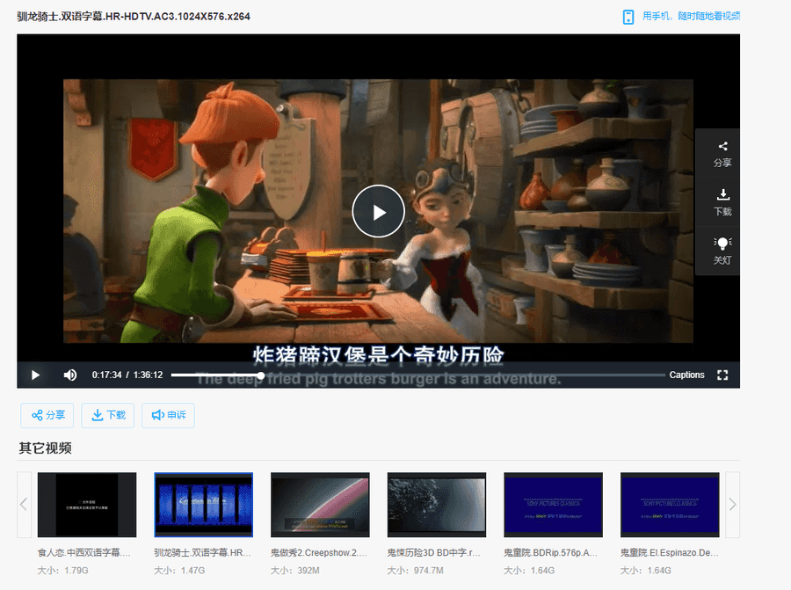Click the large center play button overlay
791x590 pixels.
[x=378, y=212]
